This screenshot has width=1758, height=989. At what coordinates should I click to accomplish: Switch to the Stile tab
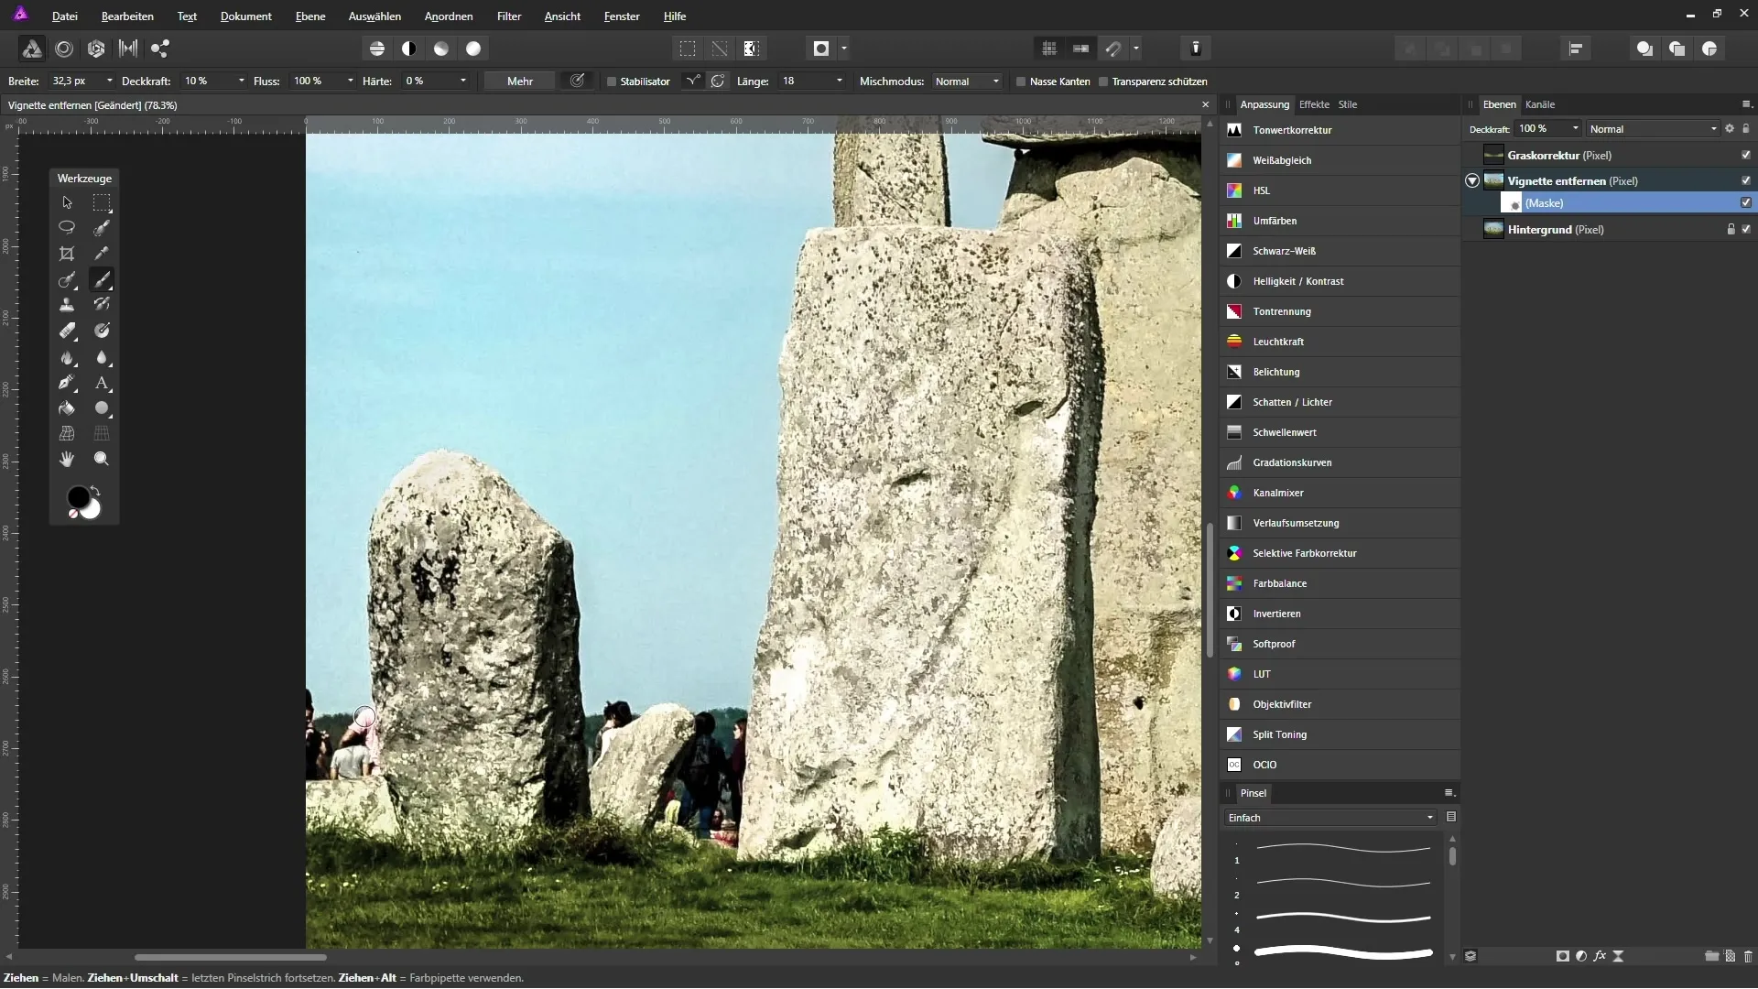pyautogui.click(x=1348, y=104)
